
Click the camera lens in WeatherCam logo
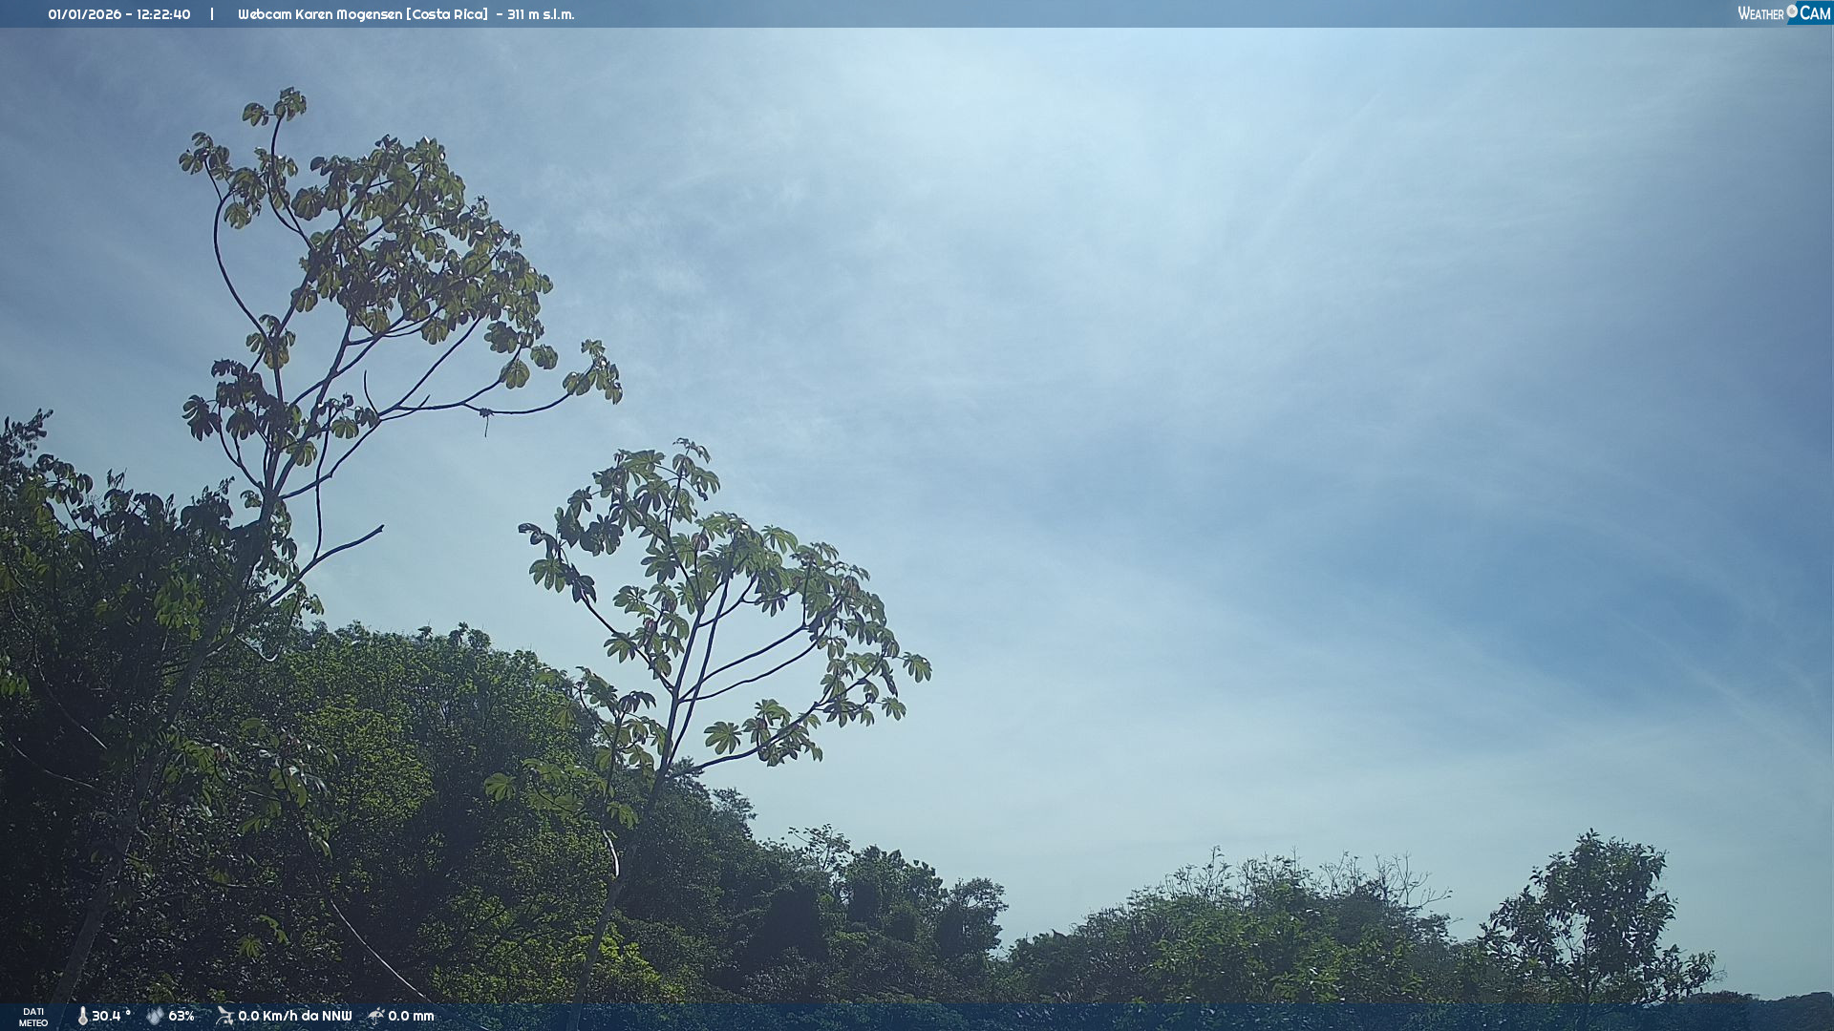coord(1792,11)
